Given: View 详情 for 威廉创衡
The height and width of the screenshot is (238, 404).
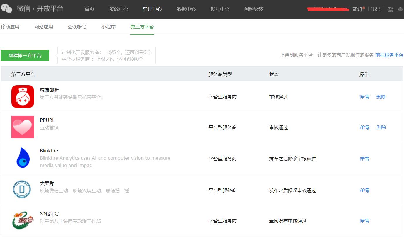Looking at the screenshot, I should click(x=364, y=97).
